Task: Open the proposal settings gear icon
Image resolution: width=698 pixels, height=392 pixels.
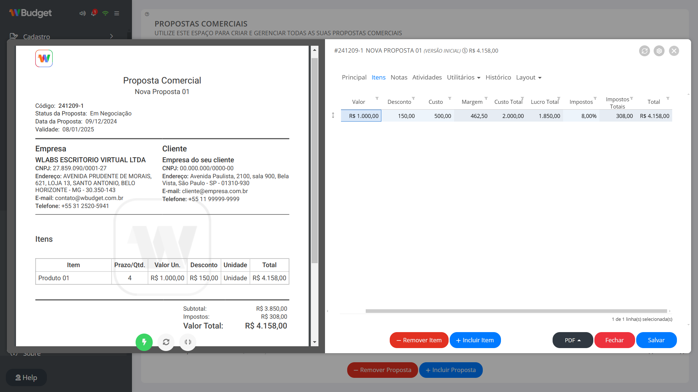Action: coord(659,51)
